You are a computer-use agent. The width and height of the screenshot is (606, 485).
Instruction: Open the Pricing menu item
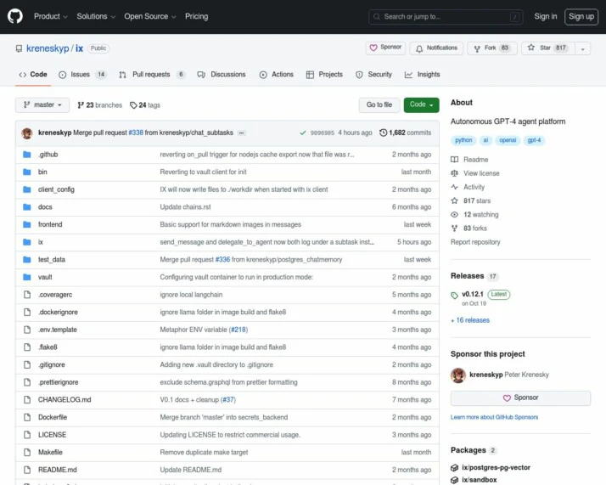[196, 16]
